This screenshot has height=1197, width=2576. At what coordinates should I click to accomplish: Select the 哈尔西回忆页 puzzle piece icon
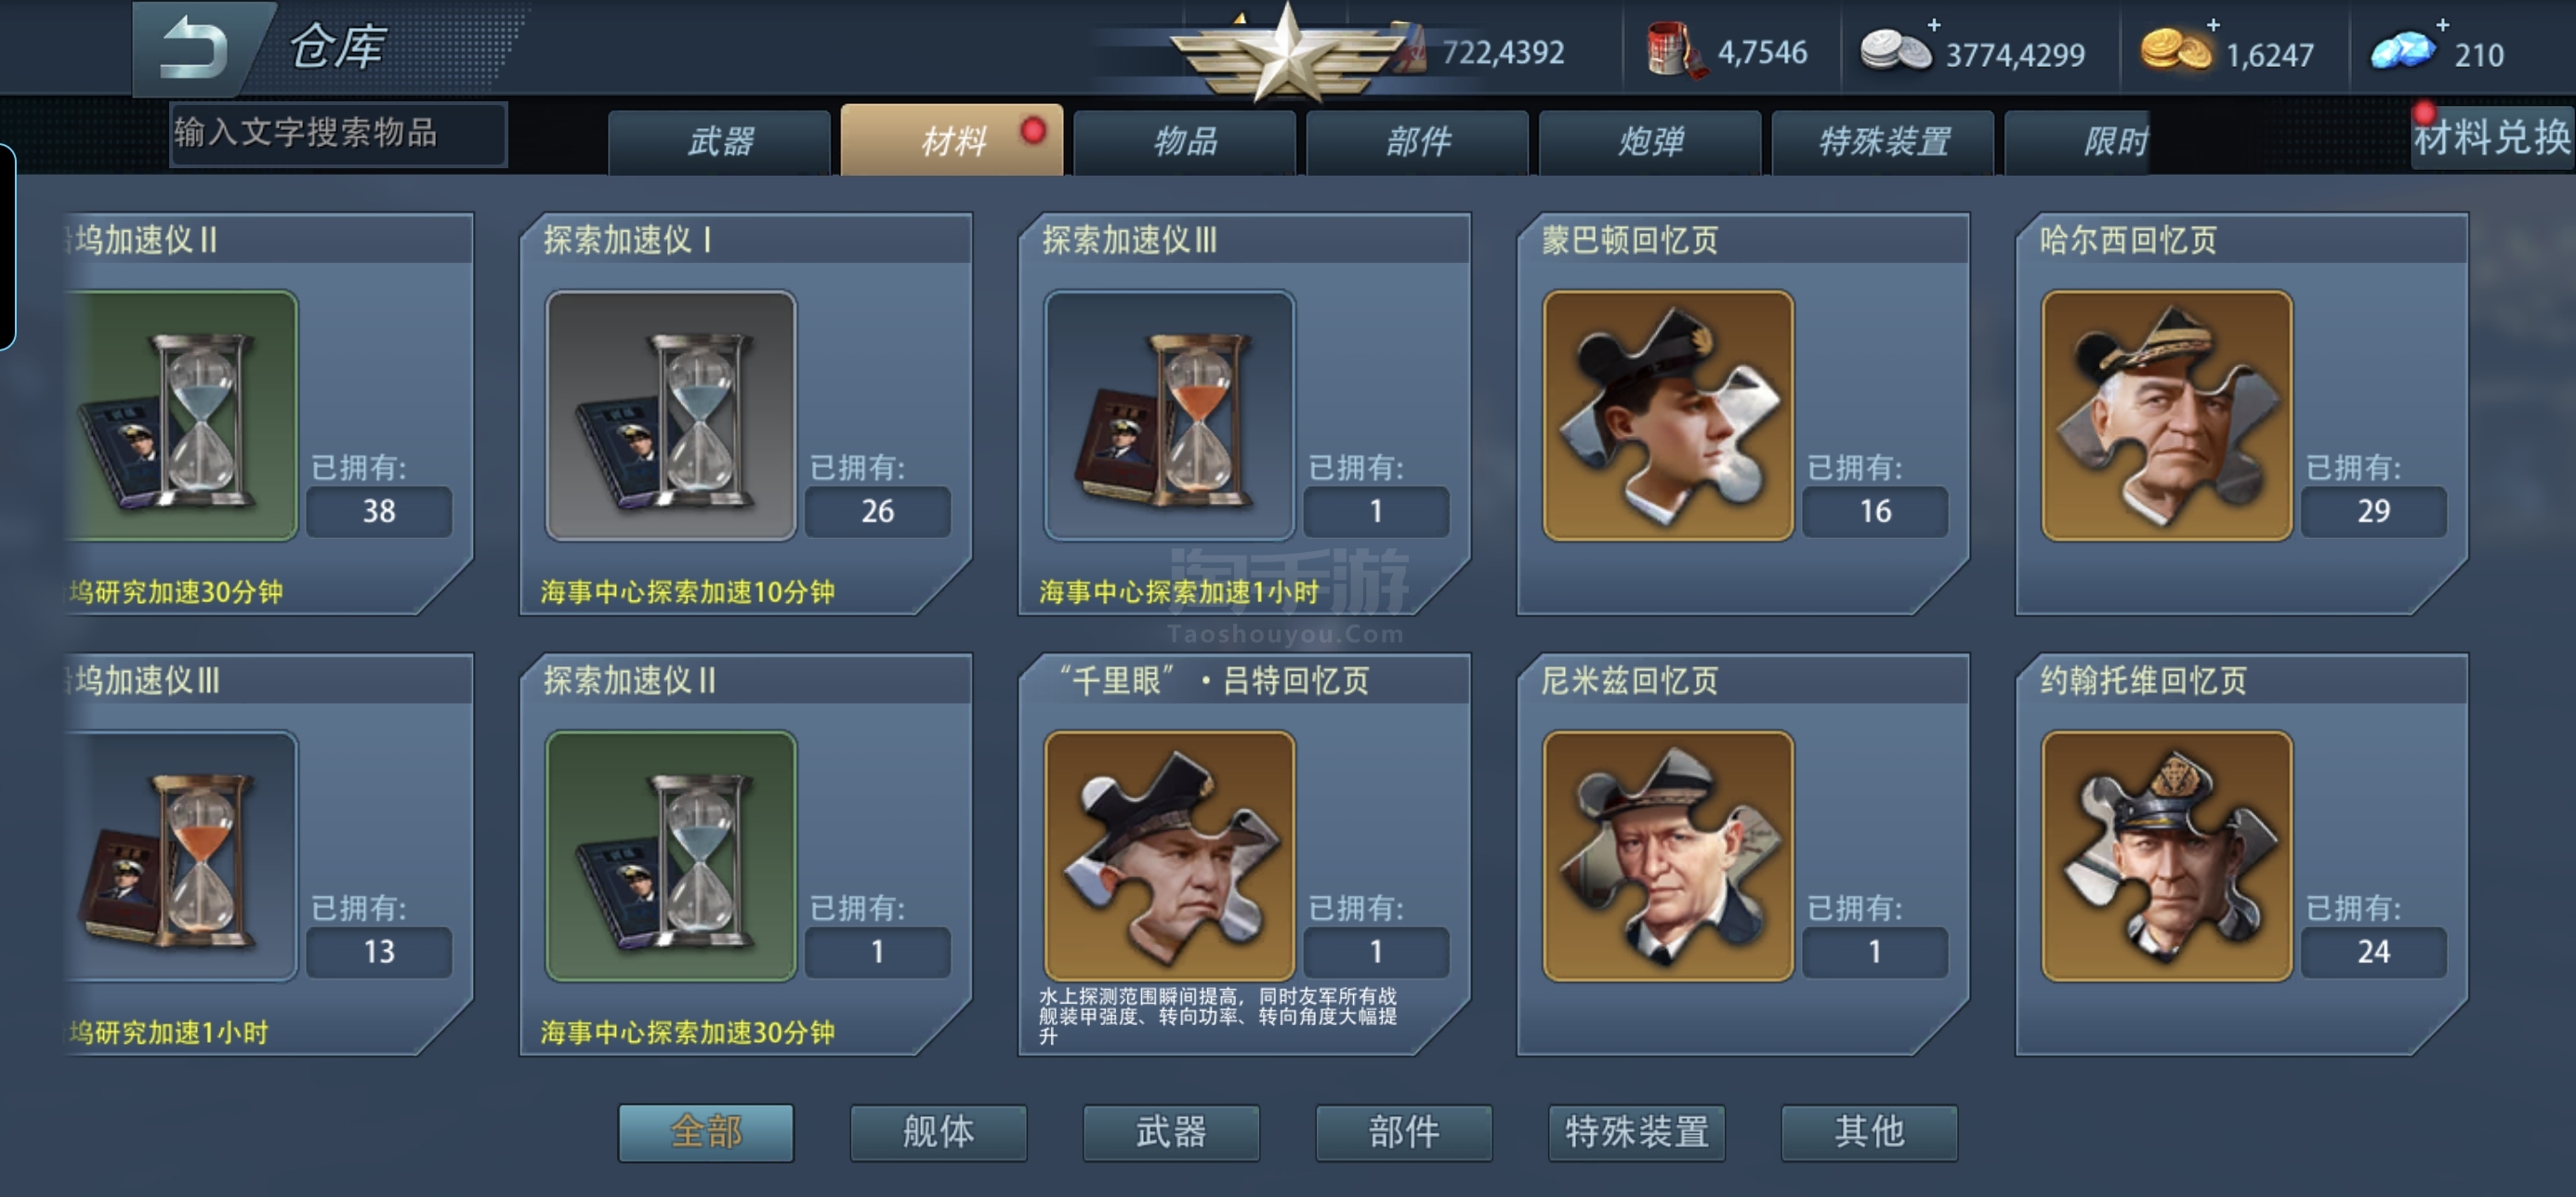tap(2167, 415)
